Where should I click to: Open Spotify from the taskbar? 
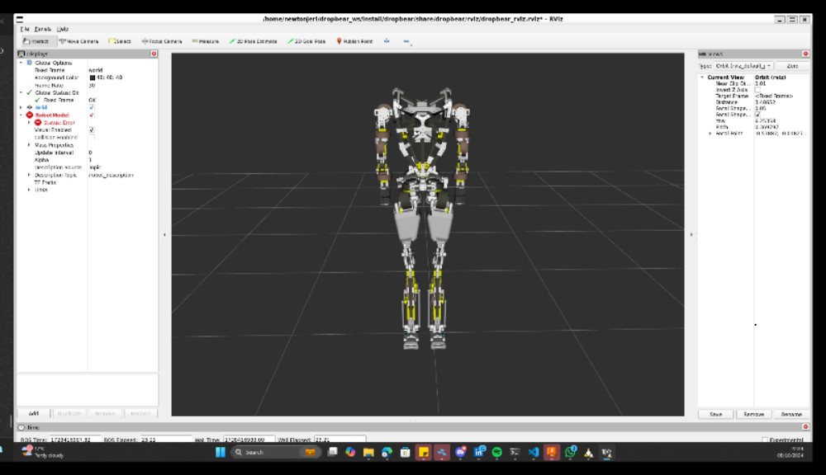tap(496, 452)
